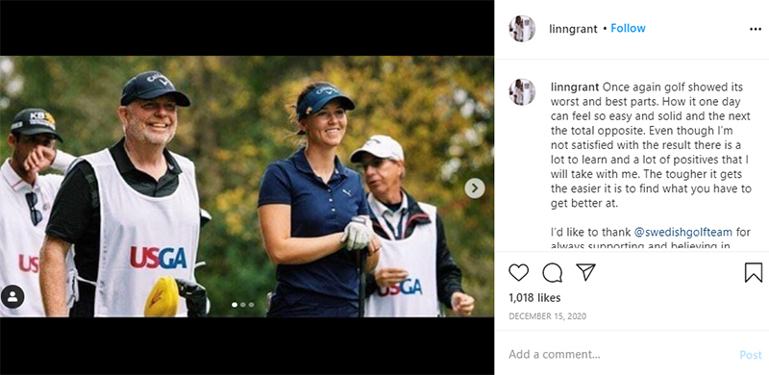Share post using paper plane icon

pyautogui.click(x=585, y=272)
